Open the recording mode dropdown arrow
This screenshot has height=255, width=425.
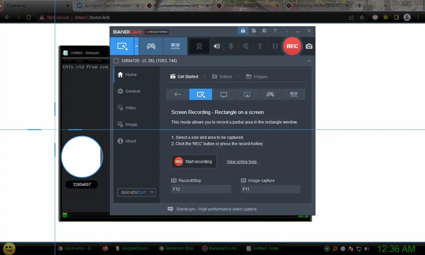[x=136, y=46]
